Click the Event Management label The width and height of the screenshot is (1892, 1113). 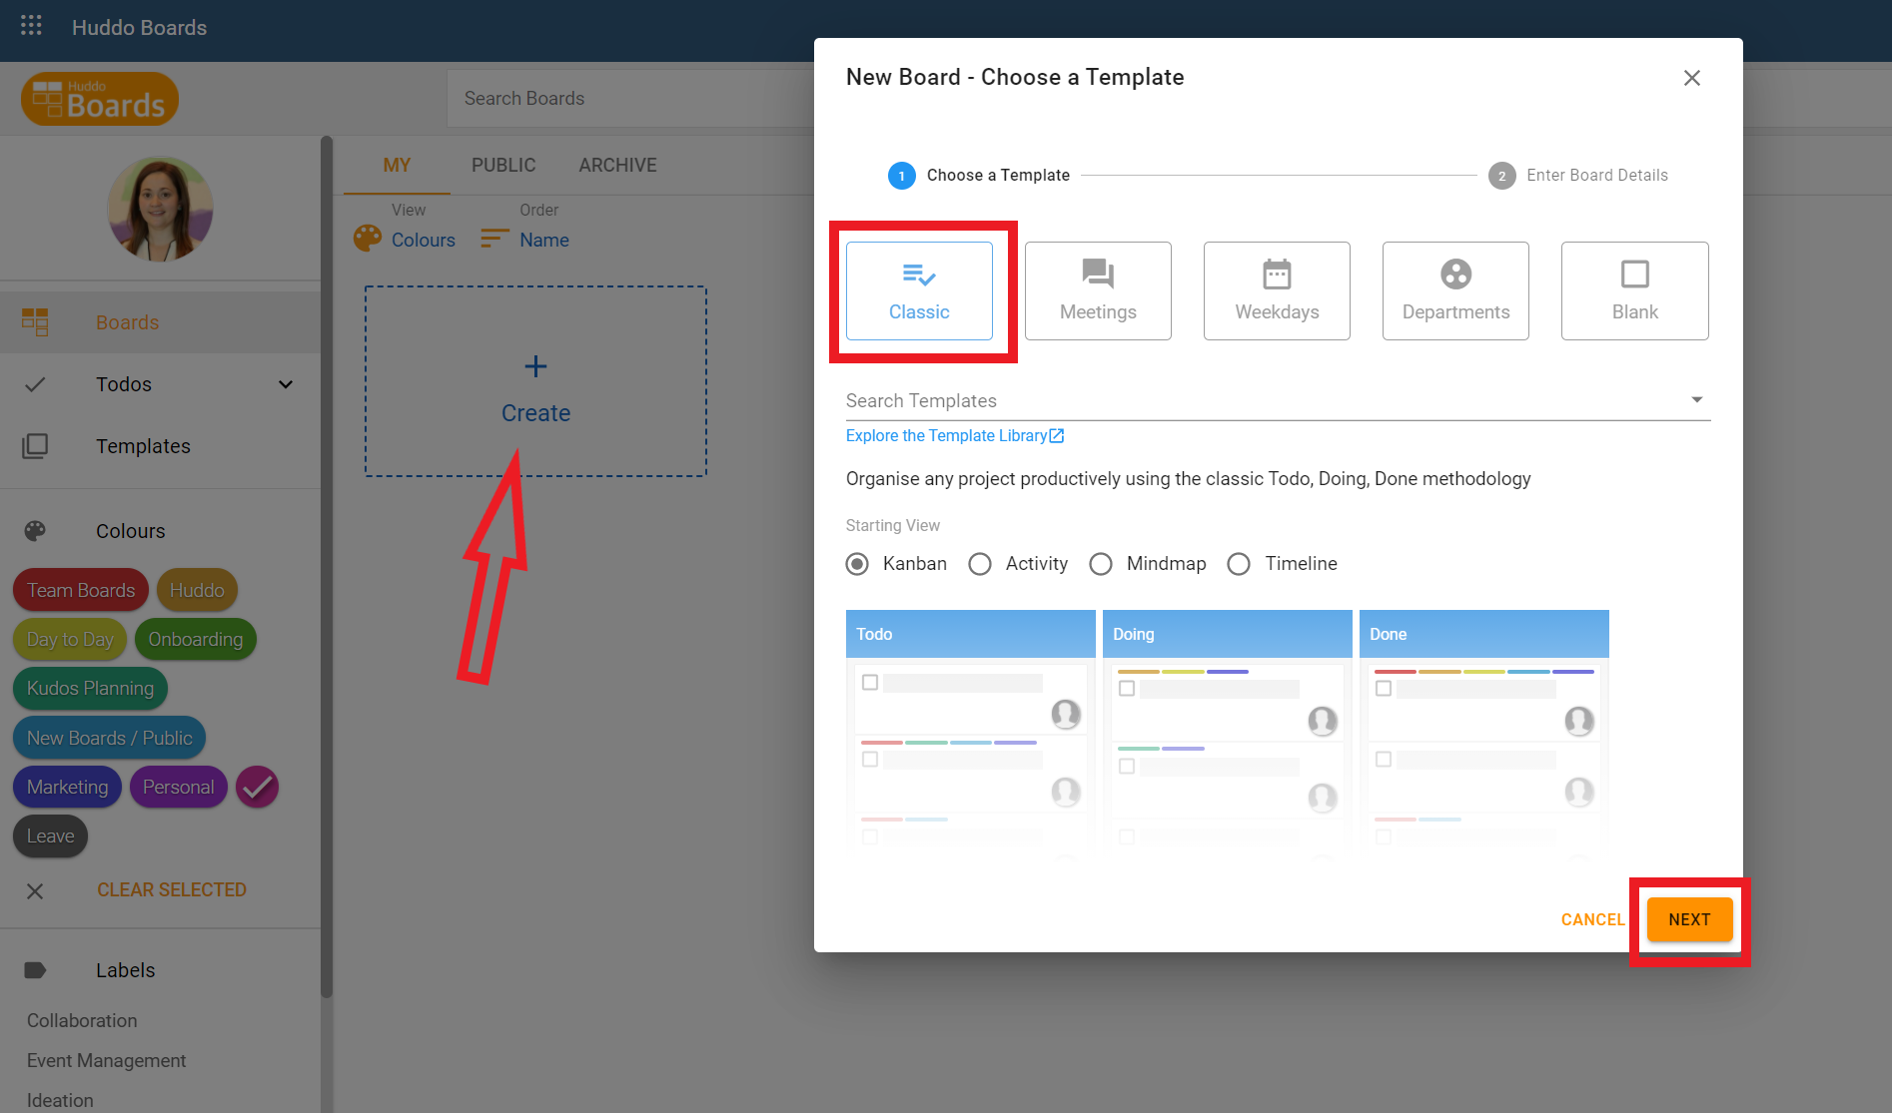coord(106,1060)
